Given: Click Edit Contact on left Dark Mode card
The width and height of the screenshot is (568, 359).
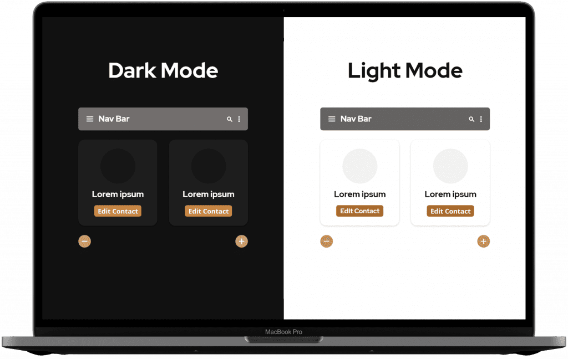Looking at the screenshot, I should [x=118, y=211].
